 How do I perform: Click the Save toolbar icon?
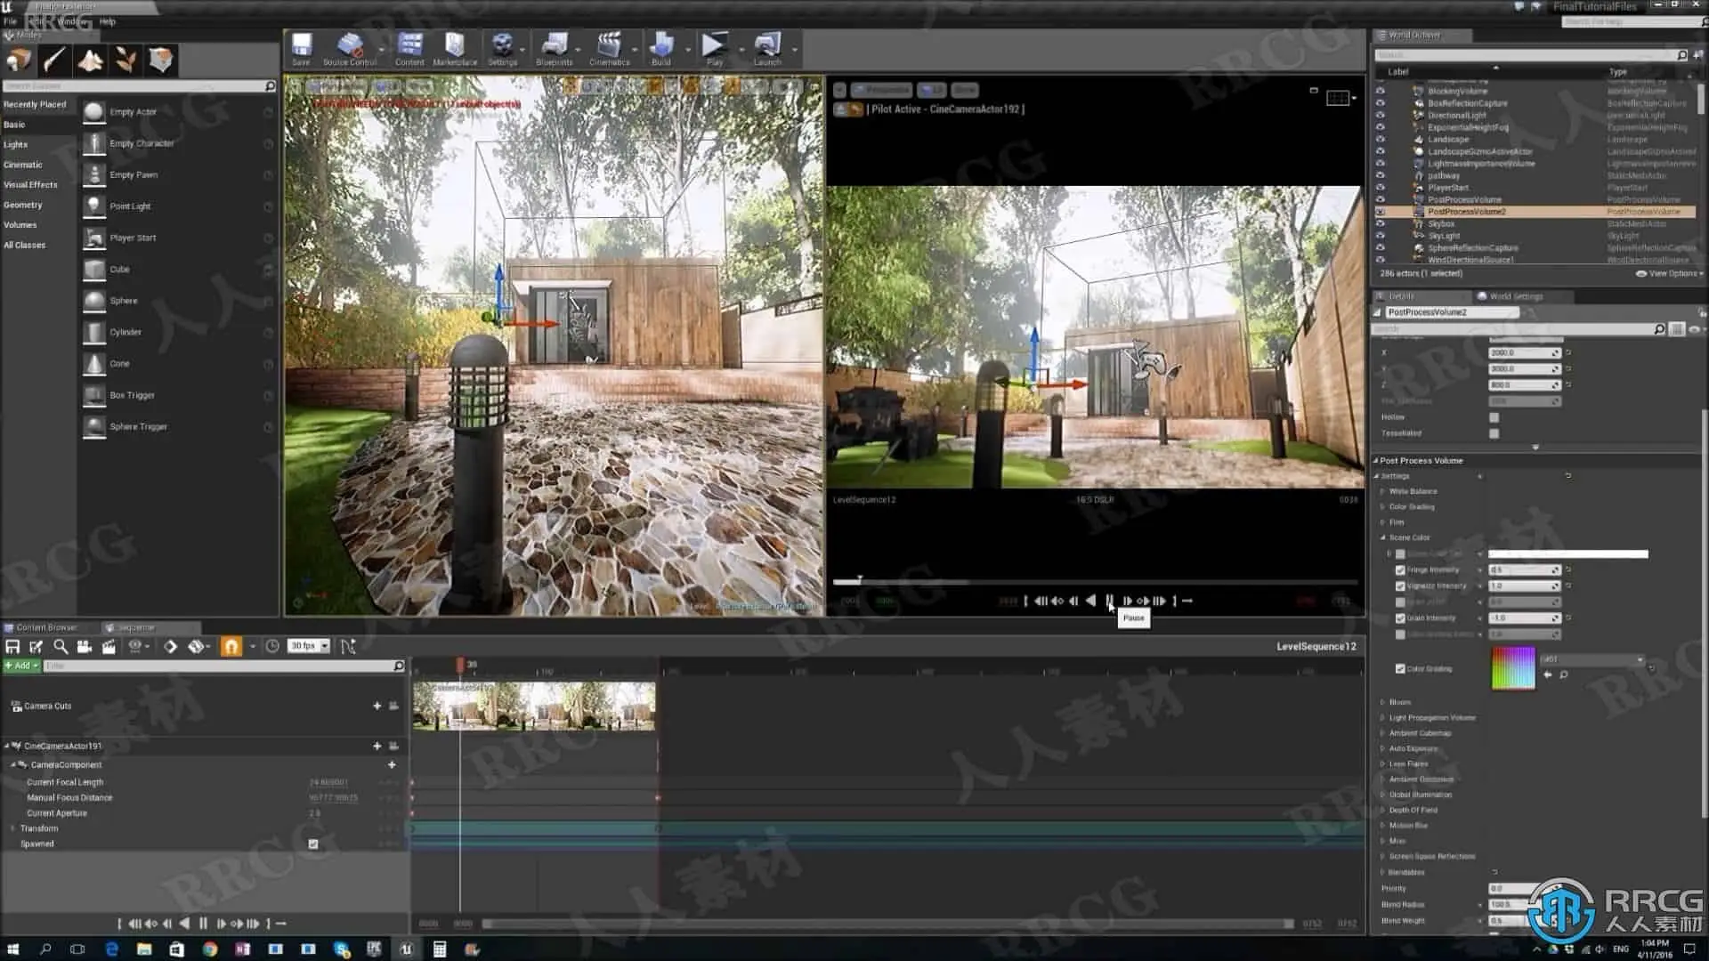(301, 49)
